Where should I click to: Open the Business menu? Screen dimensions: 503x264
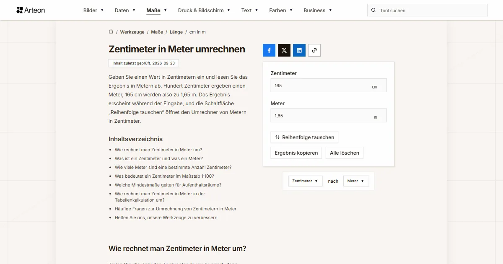coord(318,10)
